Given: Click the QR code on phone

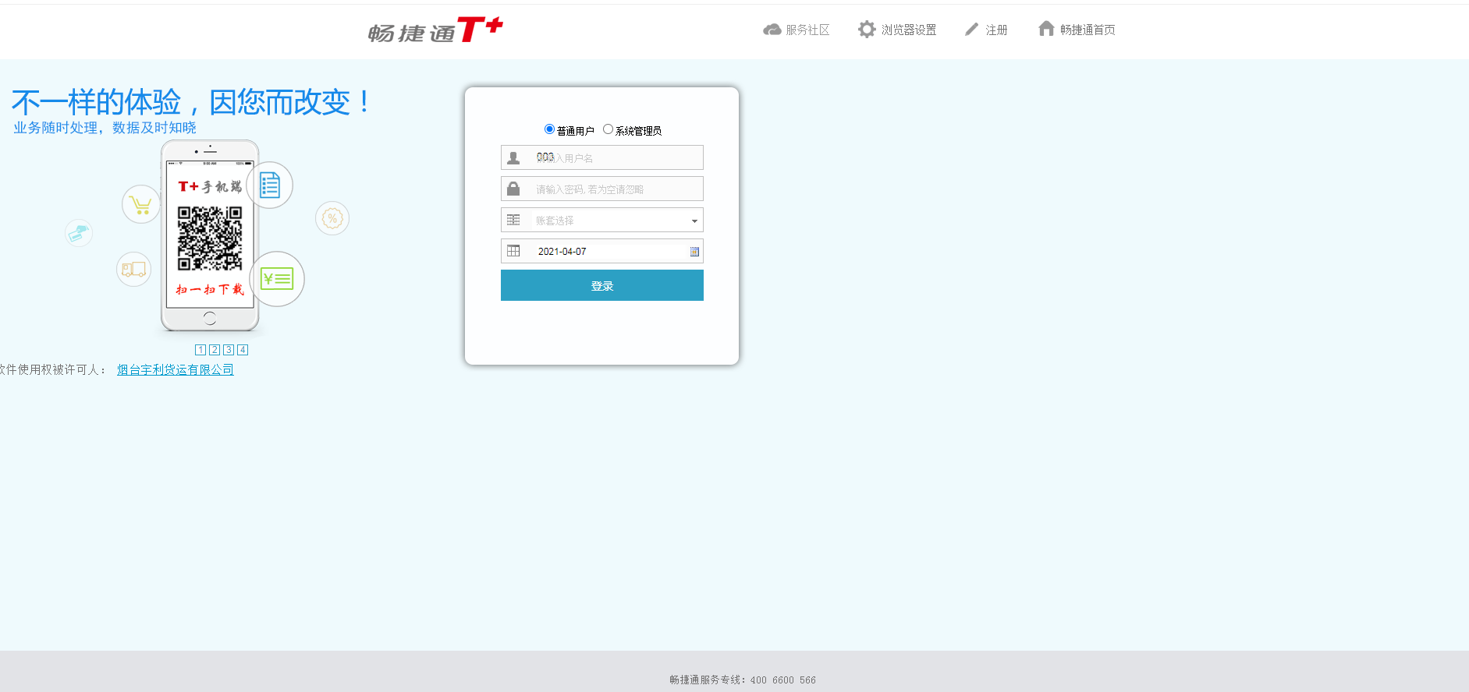Looking at the screenshot, I should tap(210, 238).
